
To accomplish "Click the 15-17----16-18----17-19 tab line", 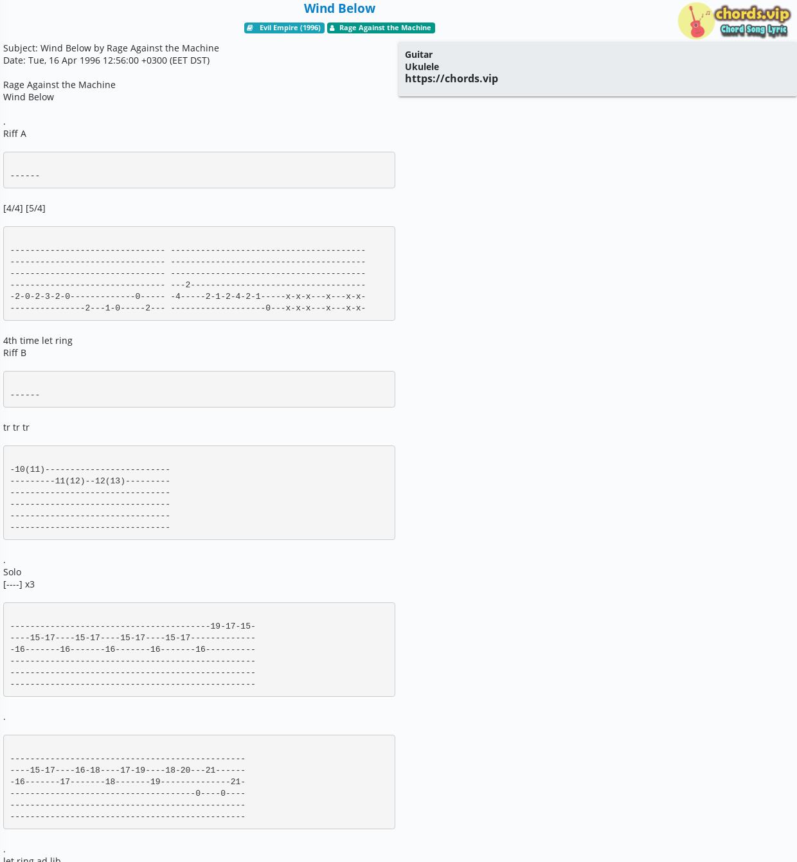I will pos(128,770).
